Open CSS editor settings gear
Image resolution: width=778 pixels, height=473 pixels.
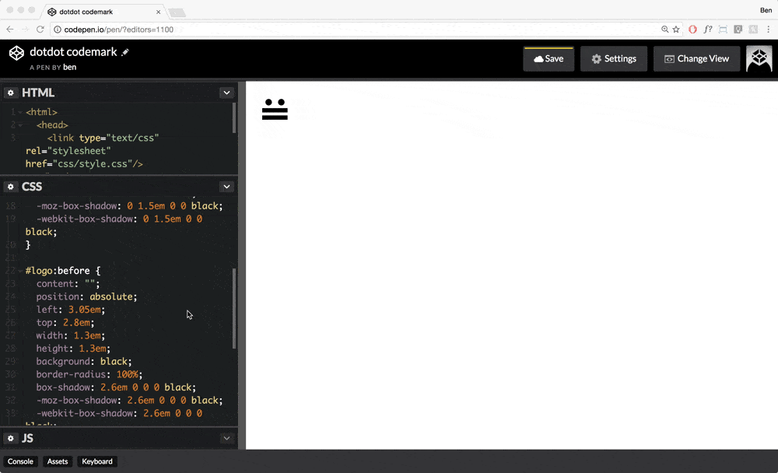click(x=11, y=187)
